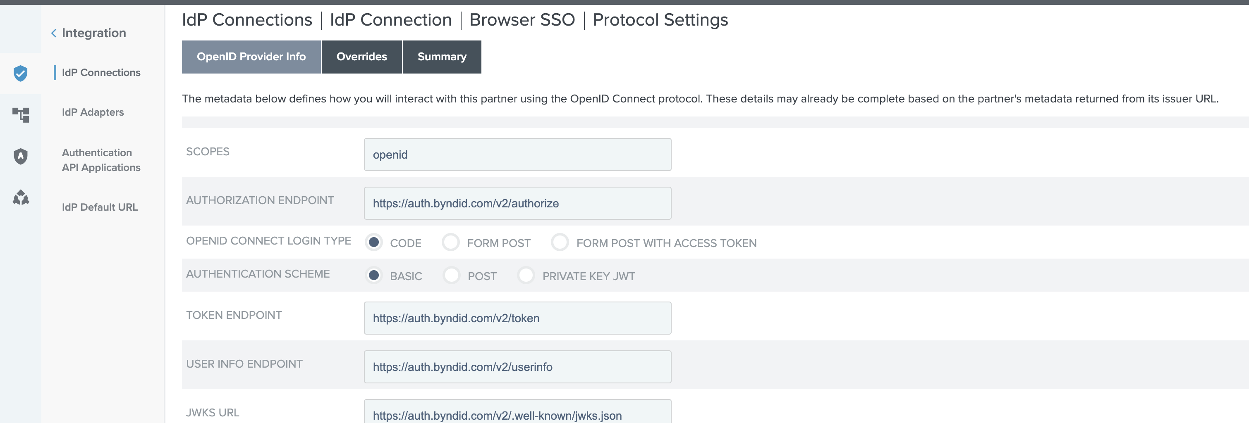Go back using the Integration chevron

pos(54,33)
